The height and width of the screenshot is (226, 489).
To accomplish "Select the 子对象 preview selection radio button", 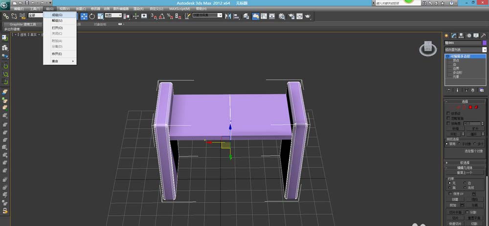I will pyautogui.click(x=459, y=144).
